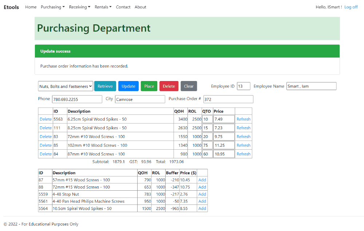364x231 pixels.
Task: Refresh the 102mm #10 Wood Screws row
Action: [x=243, y=145]
